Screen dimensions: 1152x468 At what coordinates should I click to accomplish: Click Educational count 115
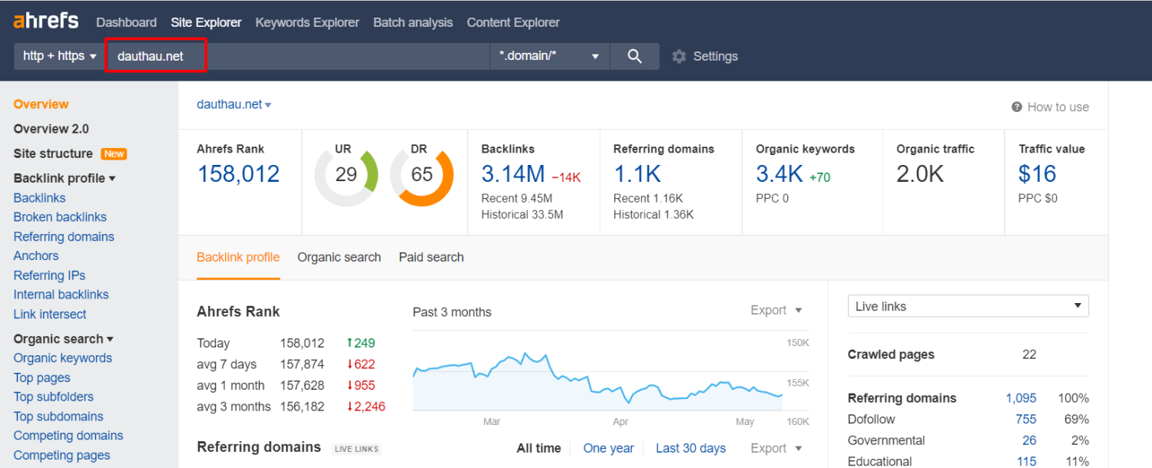(1026, 461)
